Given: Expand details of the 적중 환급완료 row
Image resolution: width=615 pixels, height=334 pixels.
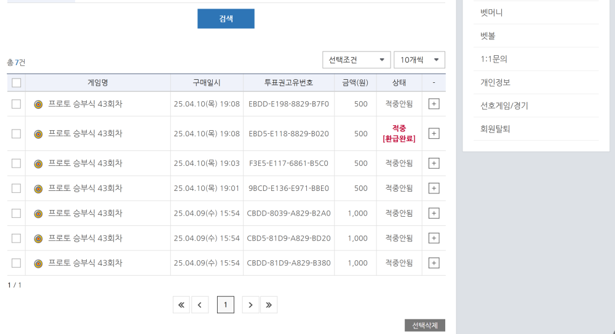Looking at the screenshot, I should pyautogui.click(x=434, y=134).
